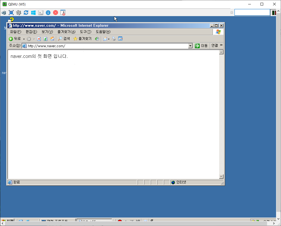Expand the address bar URL dropdown
This screenshot has width=281, height=226.
coord(190,46)
